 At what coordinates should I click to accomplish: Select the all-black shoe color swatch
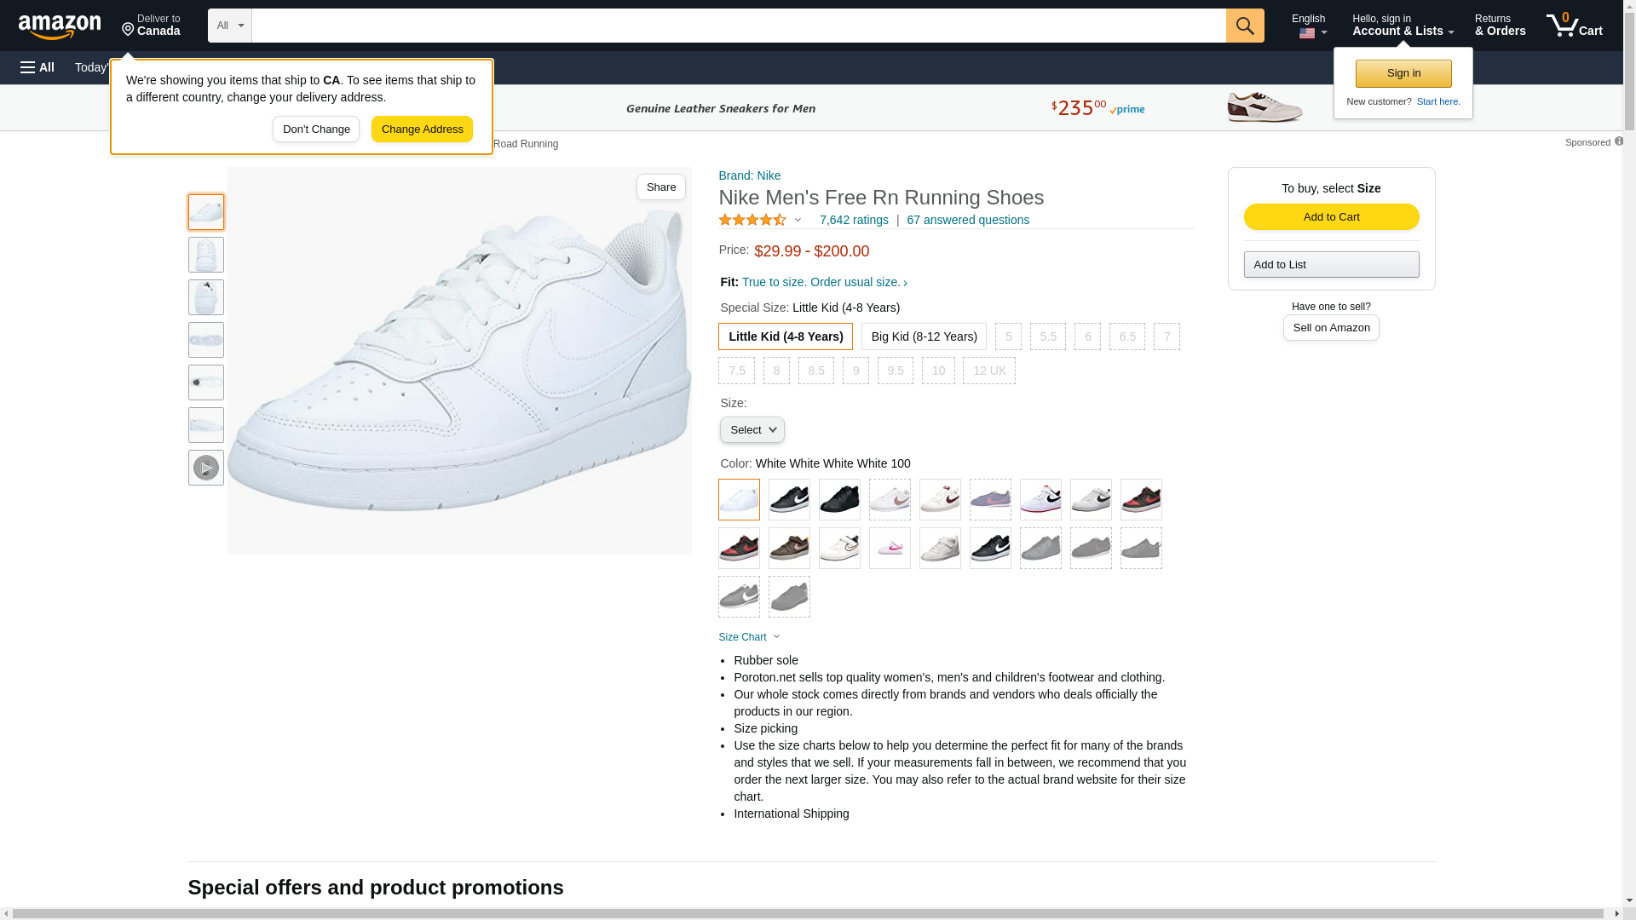pyautogui.click(x=839, y=500)
